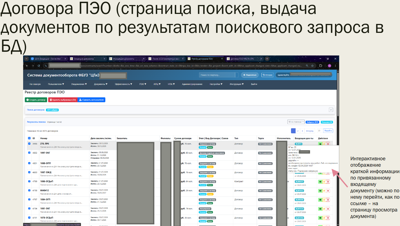Click the page number input before Перейти
The image size is (400, 226).
tap(320, 131)
